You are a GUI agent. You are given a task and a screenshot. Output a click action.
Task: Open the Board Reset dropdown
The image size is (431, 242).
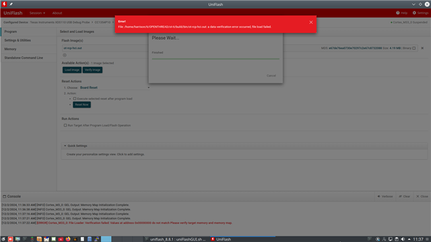pos(114,87)
